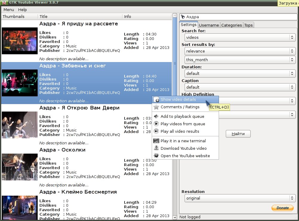
Task: Select thumbnail of Клеймо Бессмертия video
Action: point(20,208)
